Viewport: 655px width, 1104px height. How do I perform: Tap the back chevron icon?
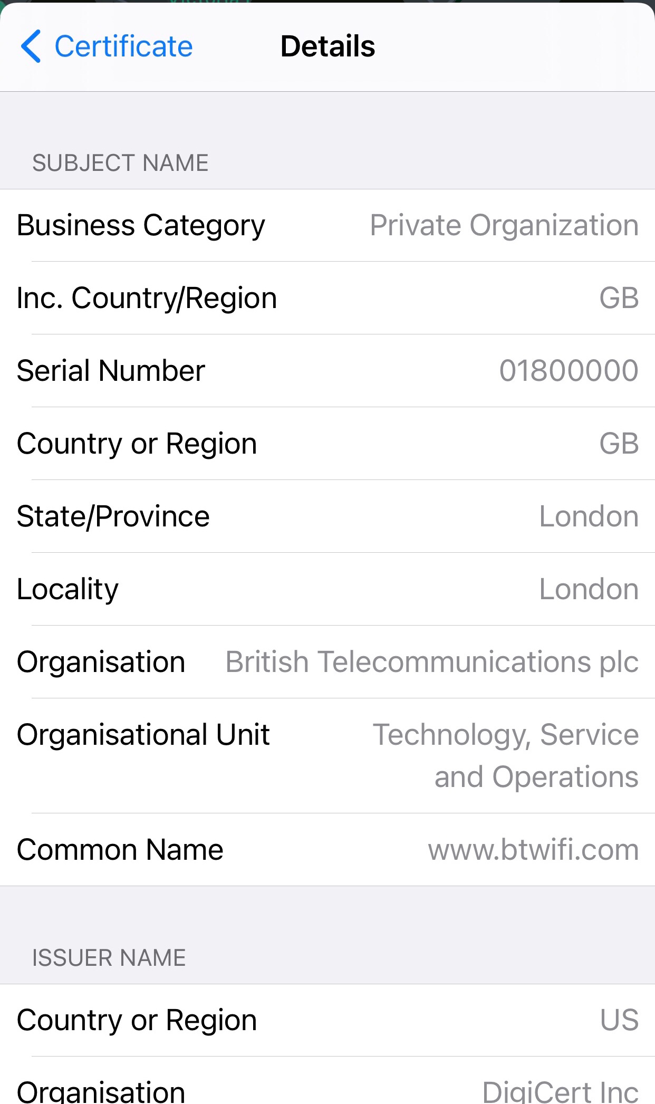click(31, 46)
